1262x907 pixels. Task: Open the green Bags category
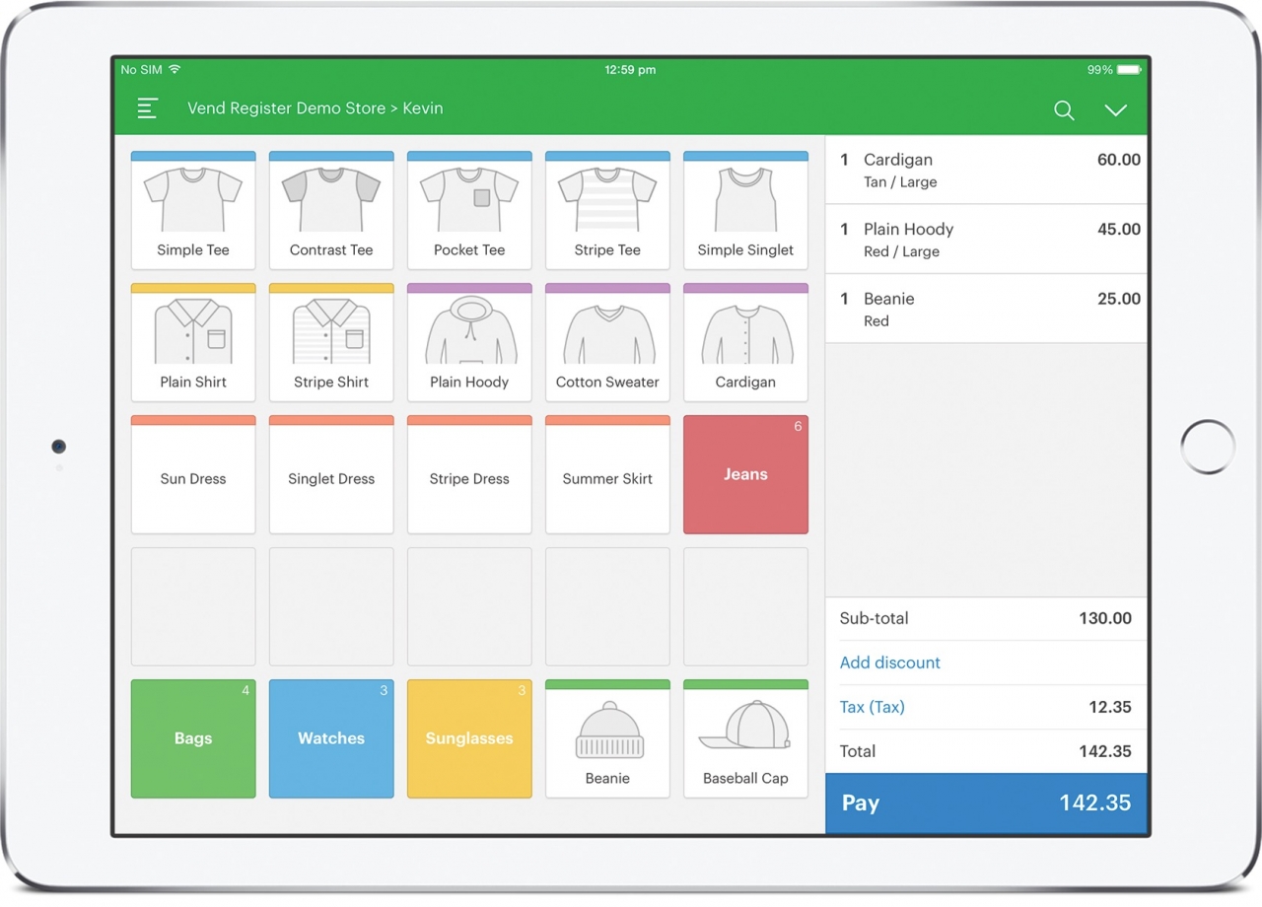click(x=193, y=738)
